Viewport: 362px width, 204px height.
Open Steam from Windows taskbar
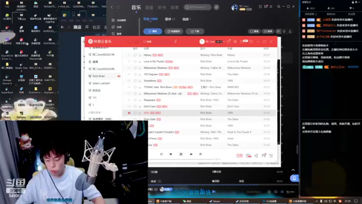tap(214, 201)
